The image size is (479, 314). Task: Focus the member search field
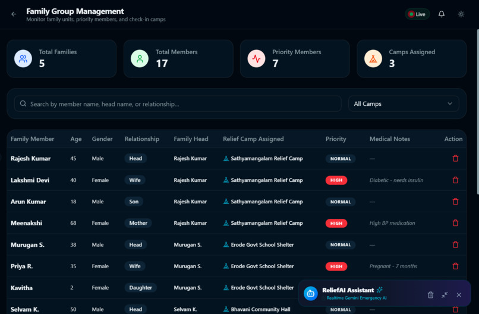(x=178, y=103)
